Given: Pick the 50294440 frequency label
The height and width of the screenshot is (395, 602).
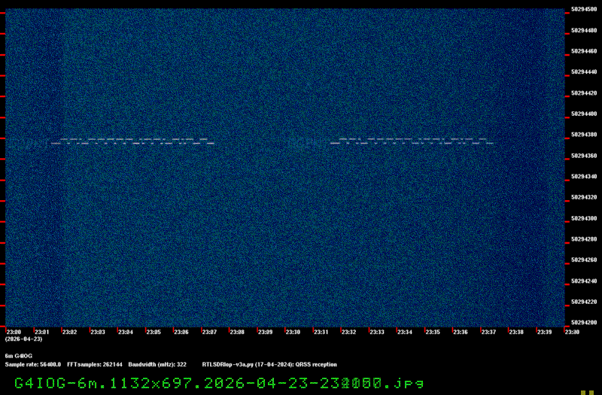Looking at the screenshot, I should click(584, 71).
